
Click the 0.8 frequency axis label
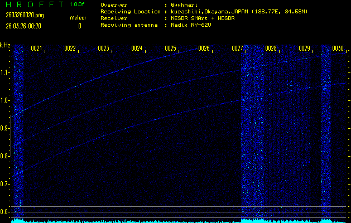(x=5, y=156)
